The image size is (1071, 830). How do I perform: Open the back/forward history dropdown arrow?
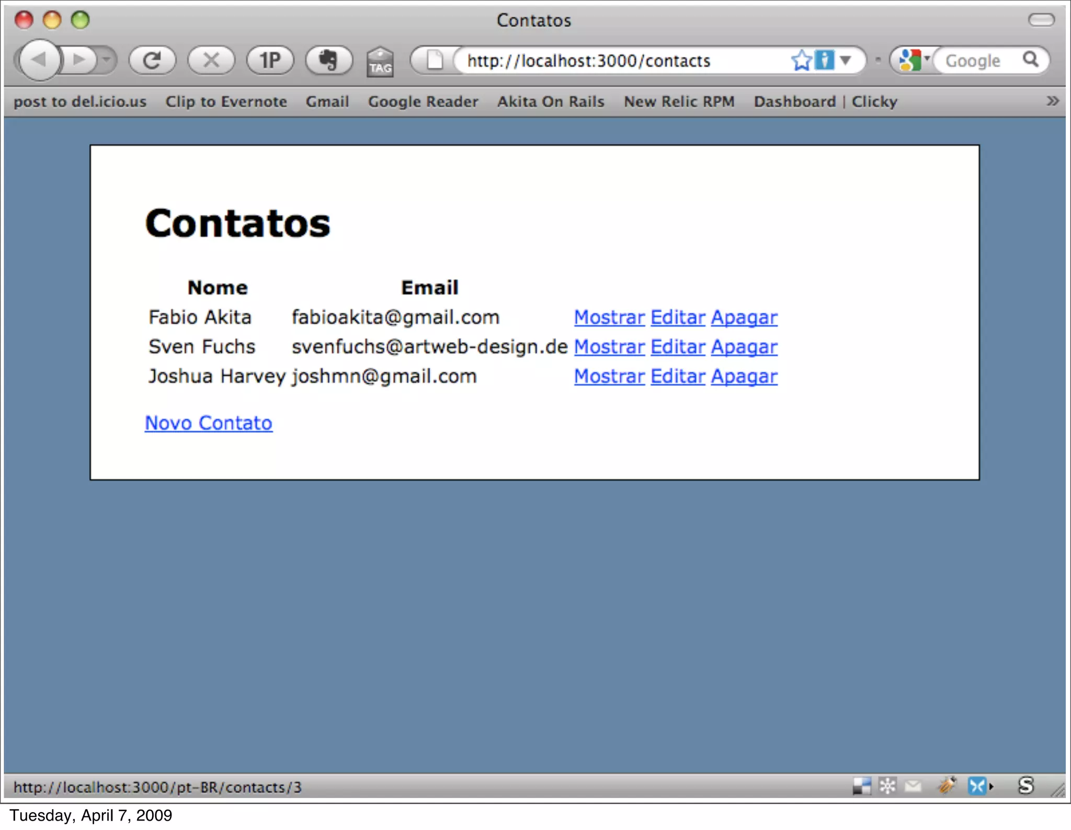107,60
